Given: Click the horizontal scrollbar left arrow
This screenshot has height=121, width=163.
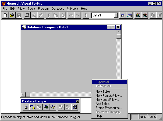Looking at the screenshot, I should (x=23, y=95).
